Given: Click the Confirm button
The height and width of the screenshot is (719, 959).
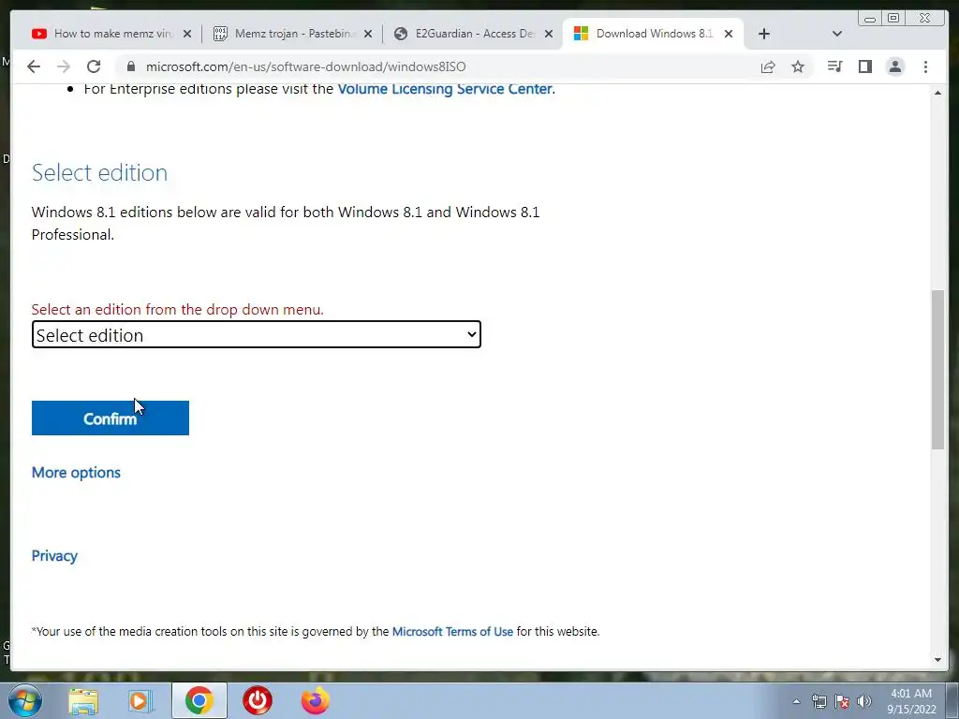Looking at the screenshot, I should coord(111,418).
